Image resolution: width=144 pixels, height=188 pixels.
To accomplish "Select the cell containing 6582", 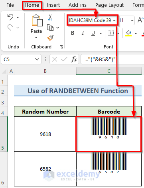I will 45,169.
